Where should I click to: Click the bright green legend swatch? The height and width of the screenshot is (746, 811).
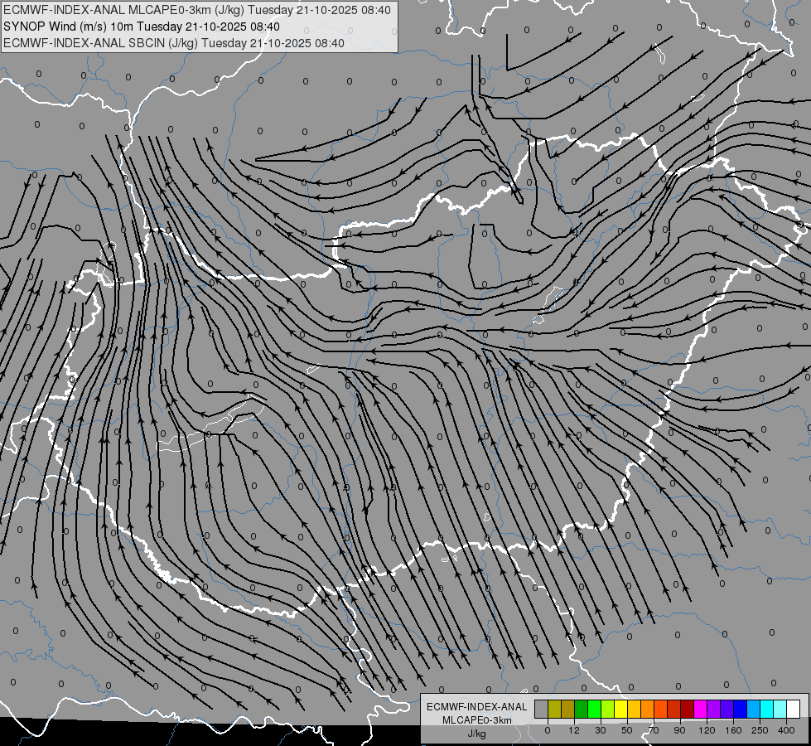[x=594, y=709]
